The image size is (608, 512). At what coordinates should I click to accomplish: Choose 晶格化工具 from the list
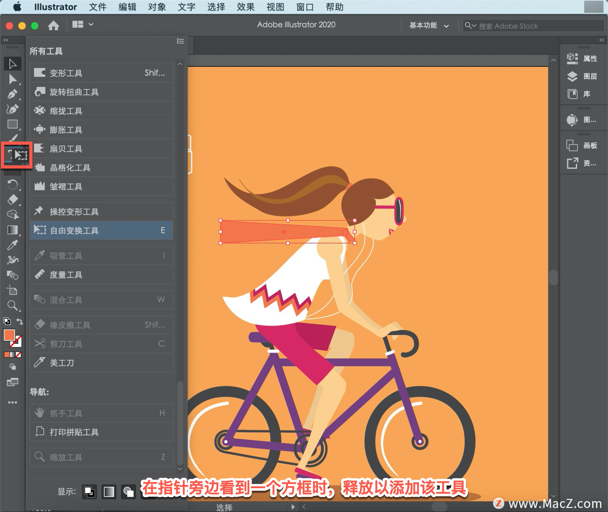tap(101, 168)
